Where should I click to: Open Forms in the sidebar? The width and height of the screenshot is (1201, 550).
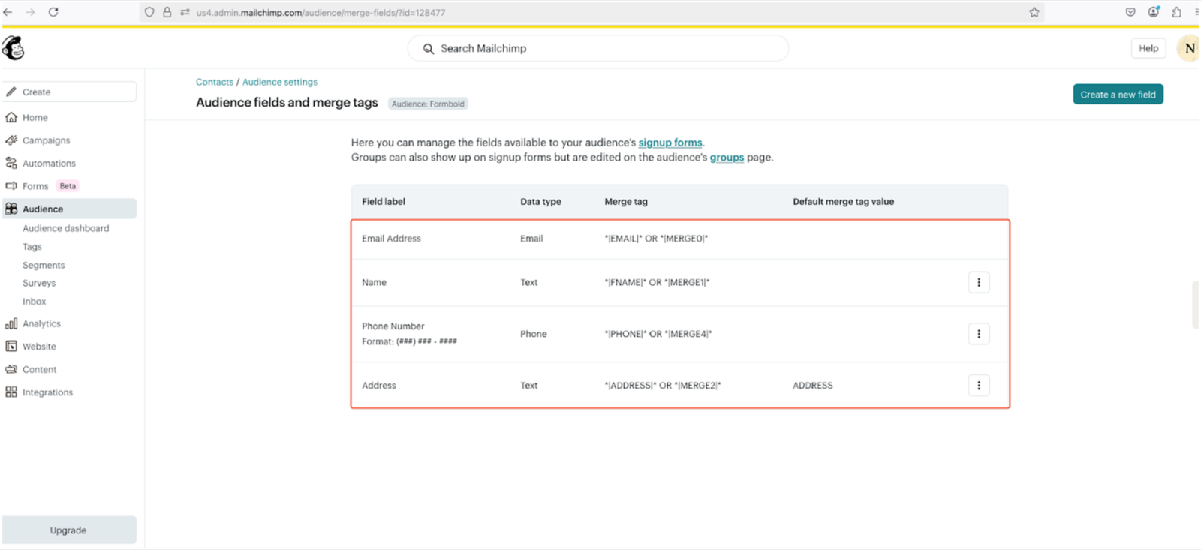[35, 186]
